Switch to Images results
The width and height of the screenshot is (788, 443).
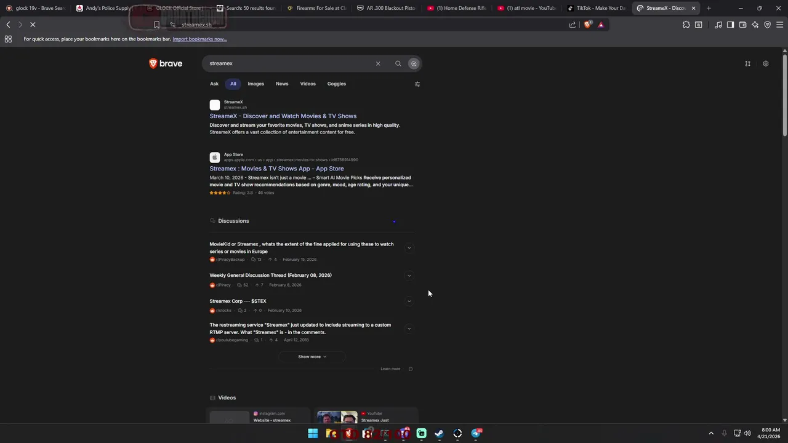tap(255, 84)
